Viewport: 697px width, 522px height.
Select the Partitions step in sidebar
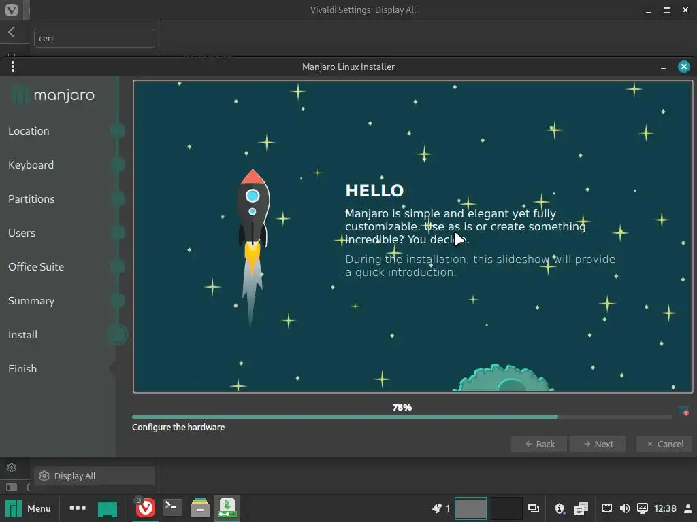pos(31,199)
